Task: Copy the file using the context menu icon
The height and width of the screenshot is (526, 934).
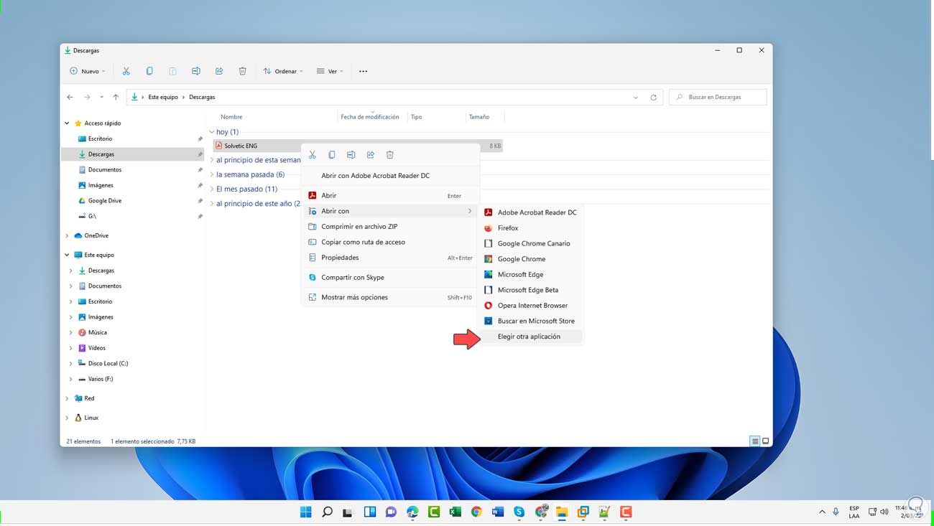Action: 332,155
